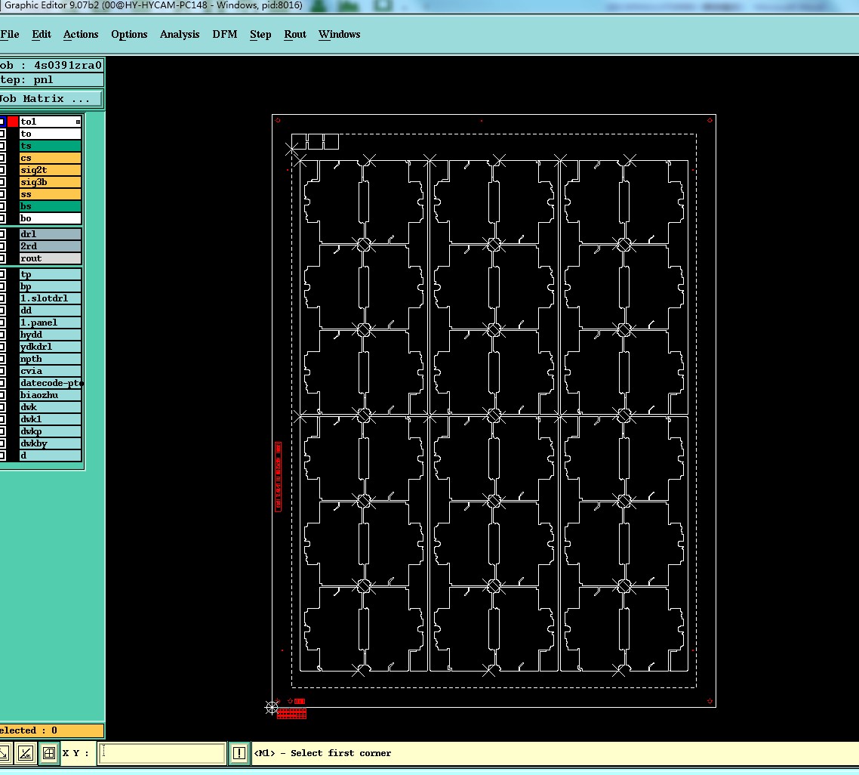Toggle the checkbox for layer sig2t
859x775 pixels.
click(2, 170)
